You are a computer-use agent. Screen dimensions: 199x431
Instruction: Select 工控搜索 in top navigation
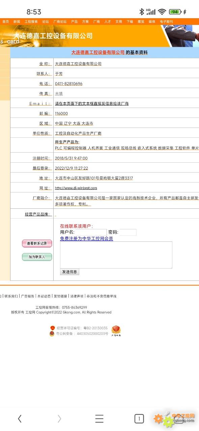pos(31,22)
